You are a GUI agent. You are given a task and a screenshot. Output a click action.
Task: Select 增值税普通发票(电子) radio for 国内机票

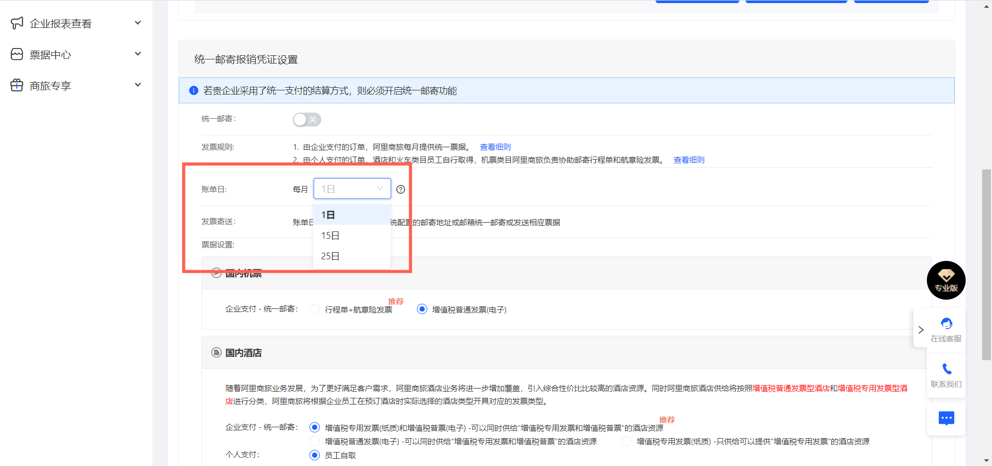pos(422,309)
